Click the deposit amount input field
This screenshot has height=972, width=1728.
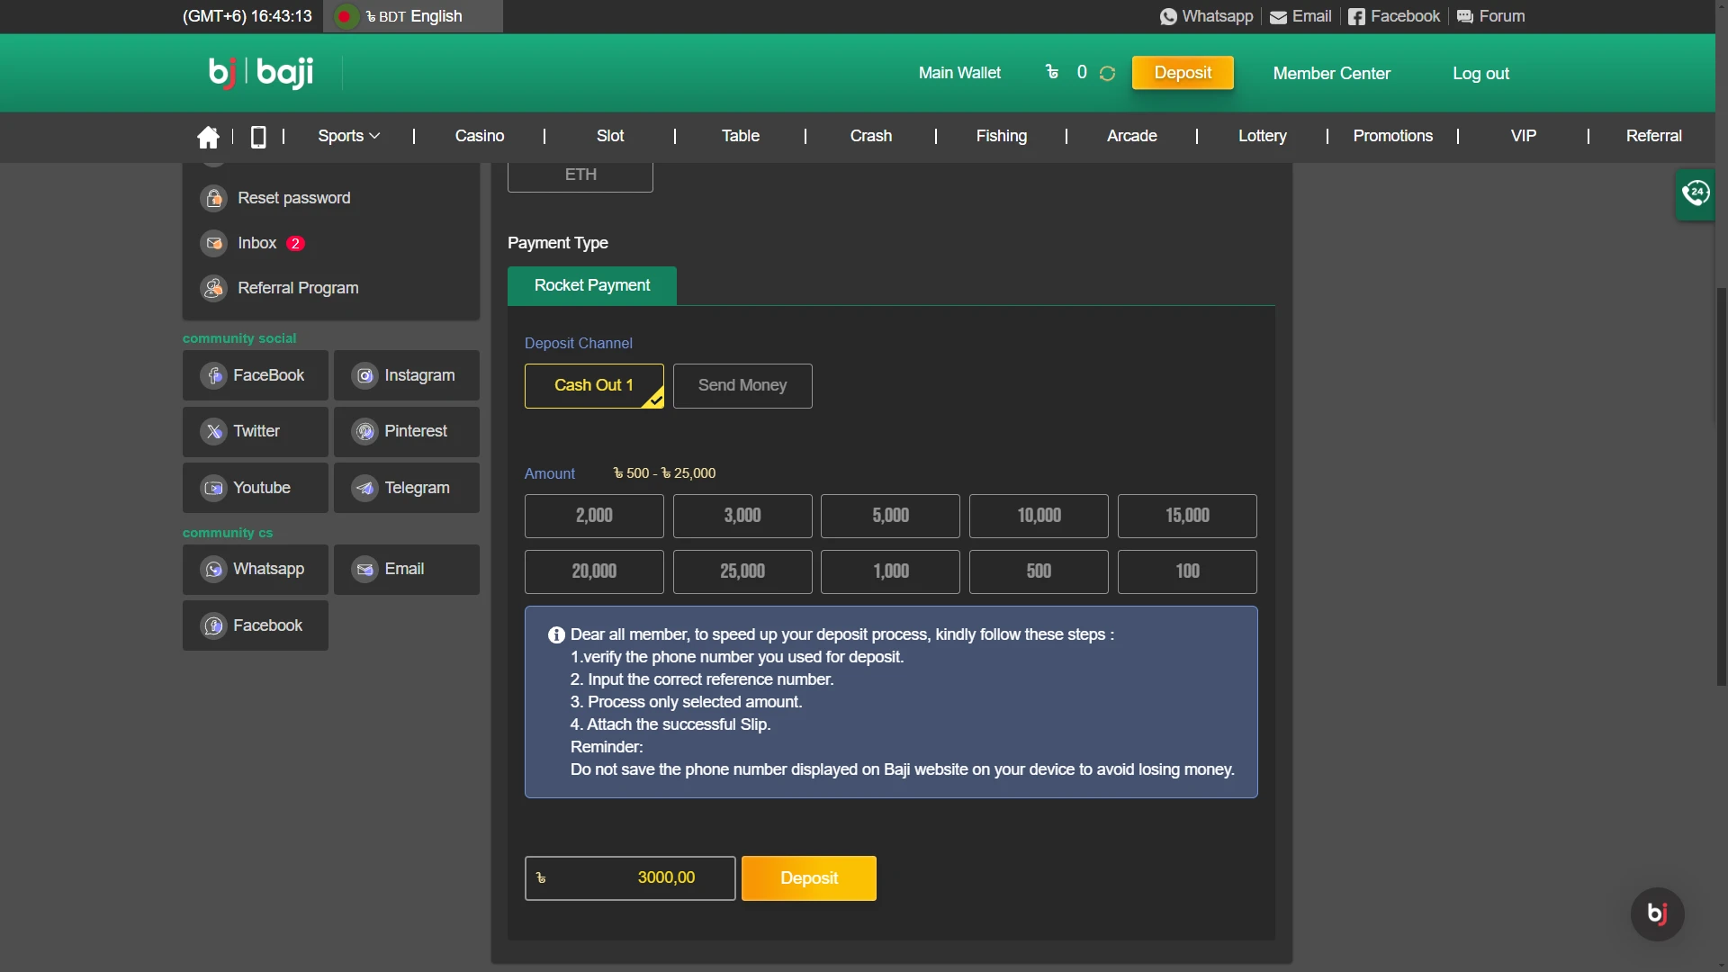(630, 878)
